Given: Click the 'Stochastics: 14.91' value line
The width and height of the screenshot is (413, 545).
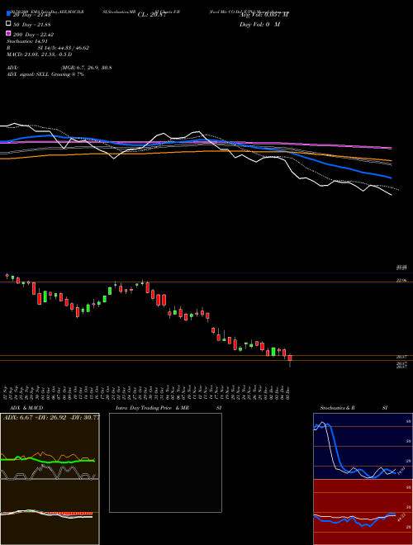Looking at the screenshot, I should coord(26,41).
